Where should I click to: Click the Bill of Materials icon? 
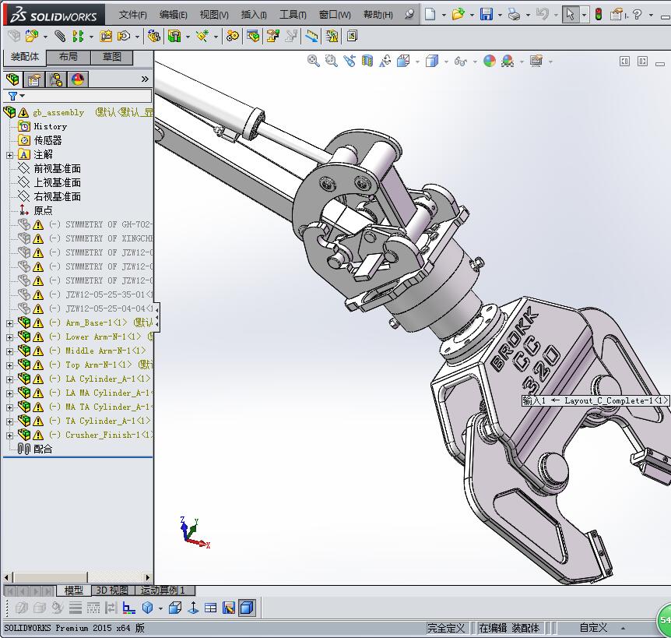click(253, 36)
